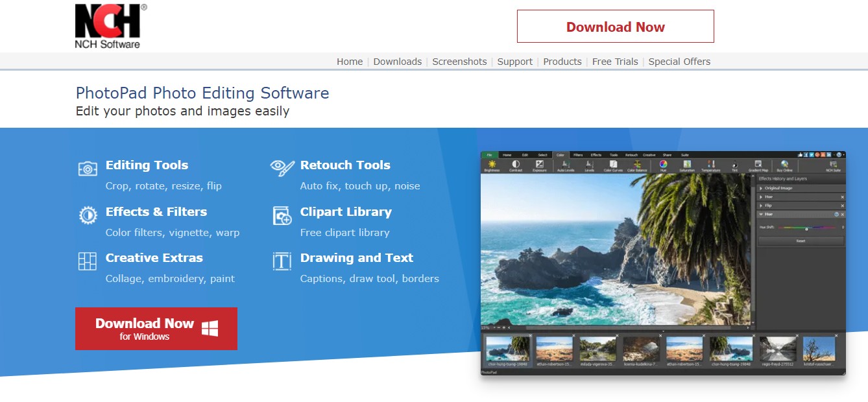This screenshot has width=868, height=402.
Task: Collapse the expanded Hue layer with slider
Action: (762, 214)
